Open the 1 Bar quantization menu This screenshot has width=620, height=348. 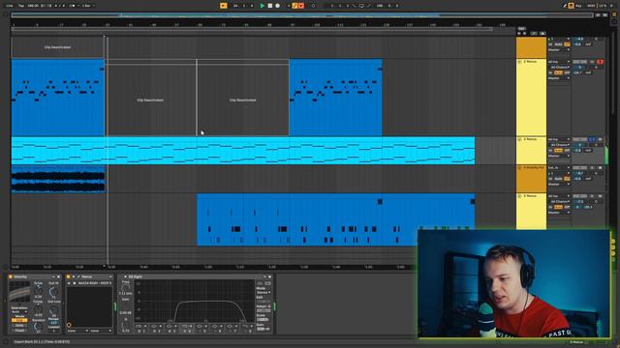point(87,6)
